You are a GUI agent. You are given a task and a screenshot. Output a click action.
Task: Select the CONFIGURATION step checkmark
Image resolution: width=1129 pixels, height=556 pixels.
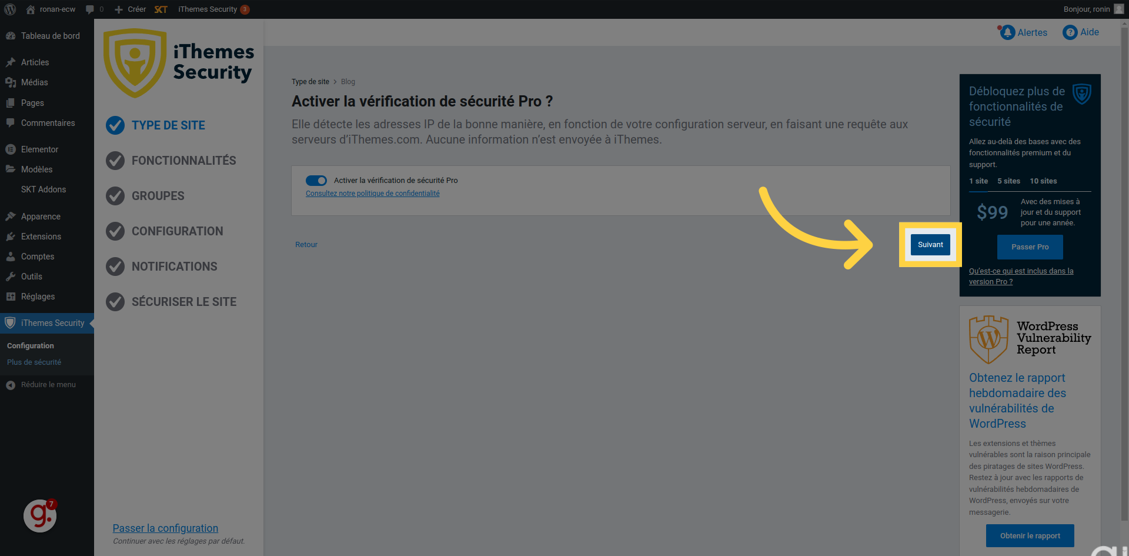click(115, 231)
